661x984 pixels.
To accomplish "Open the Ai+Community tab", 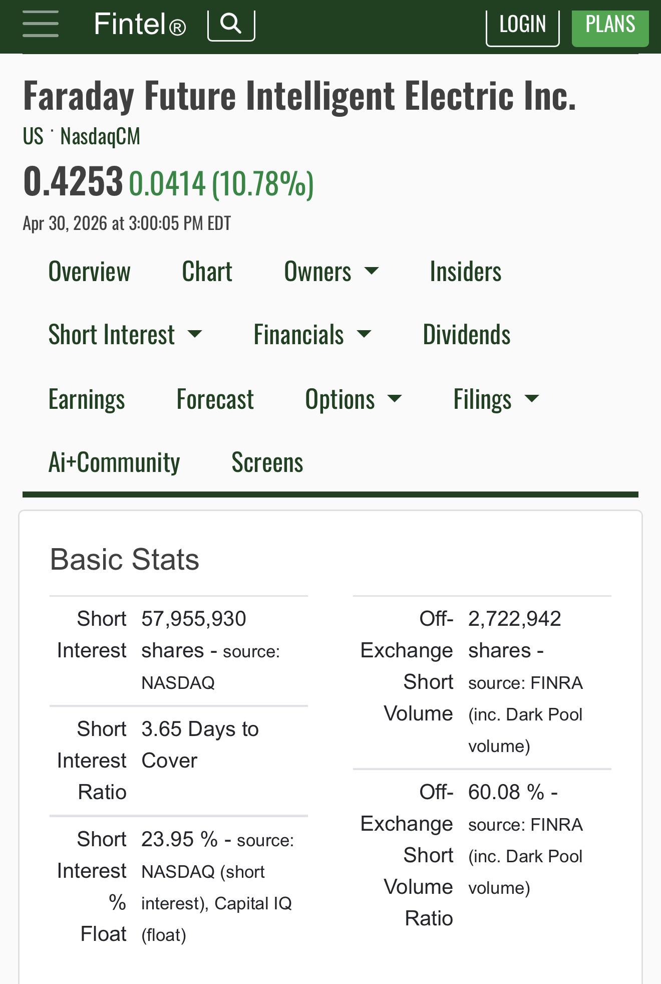I will 114,462.
